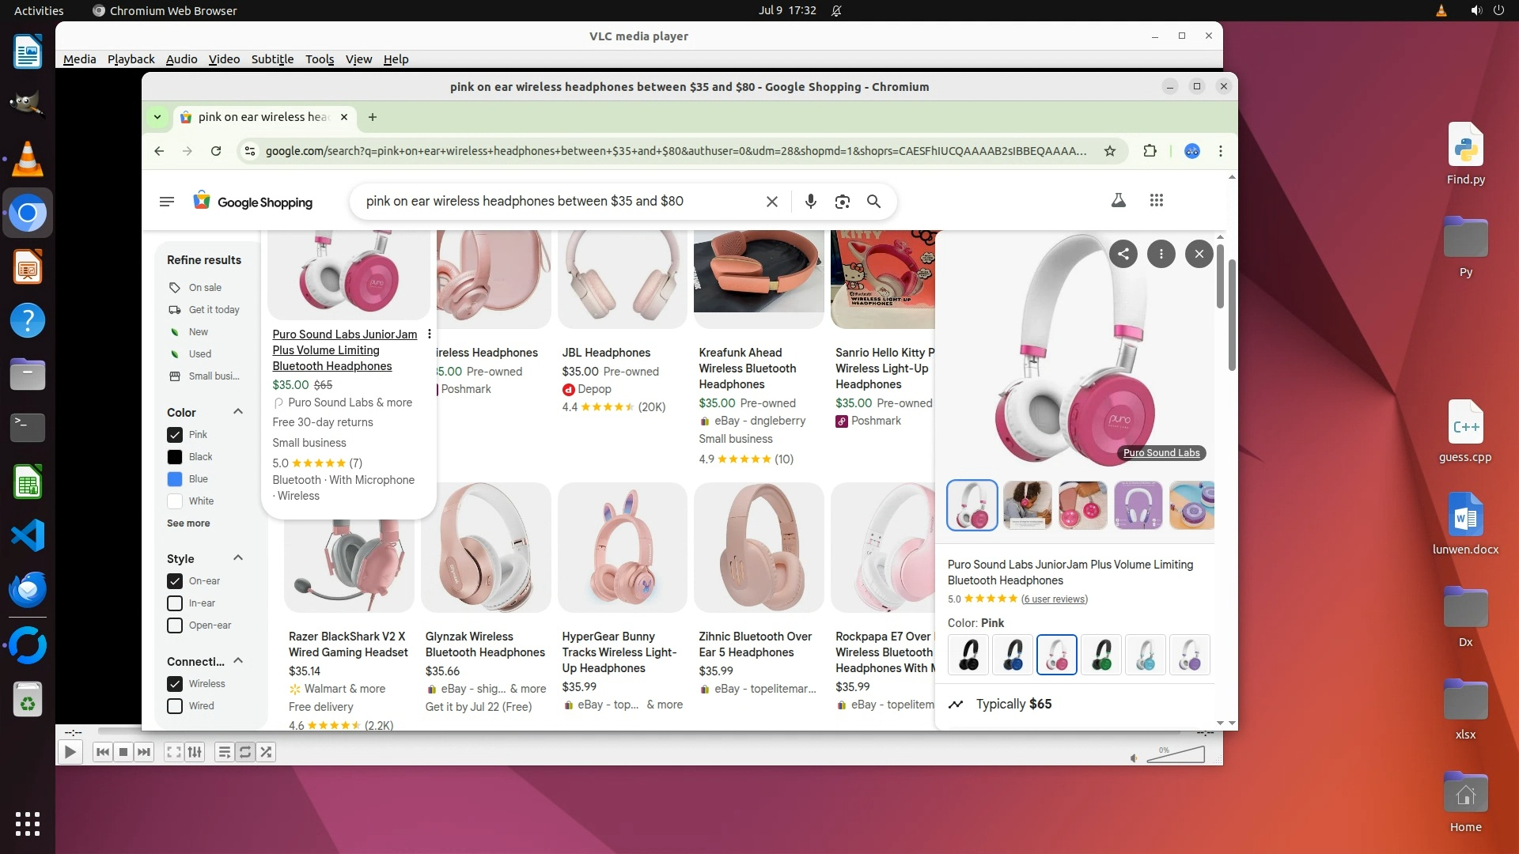Open the 6 user reviews link
This screenshot has height=854, width=1519.
pos(1054,599)
